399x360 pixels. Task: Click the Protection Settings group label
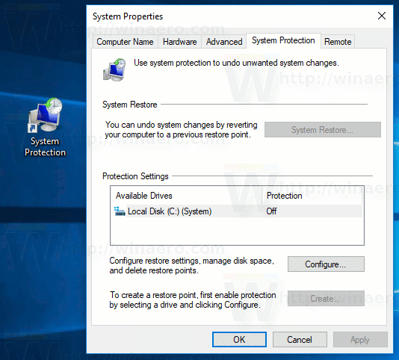pos(135,176)
